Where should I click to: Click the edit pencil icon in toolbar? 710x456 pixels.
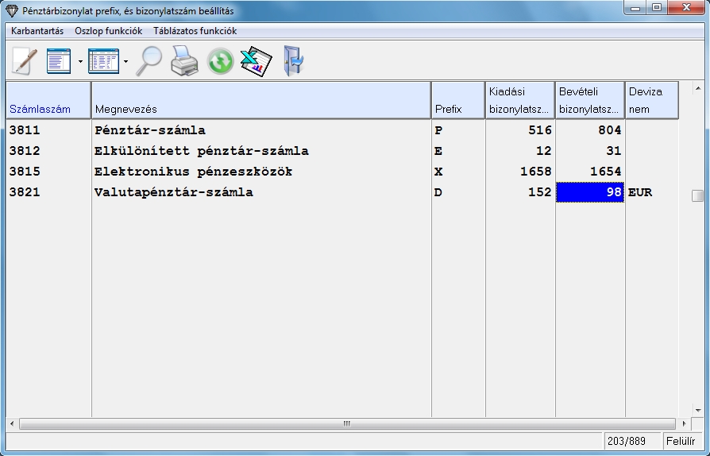[24, 61]
